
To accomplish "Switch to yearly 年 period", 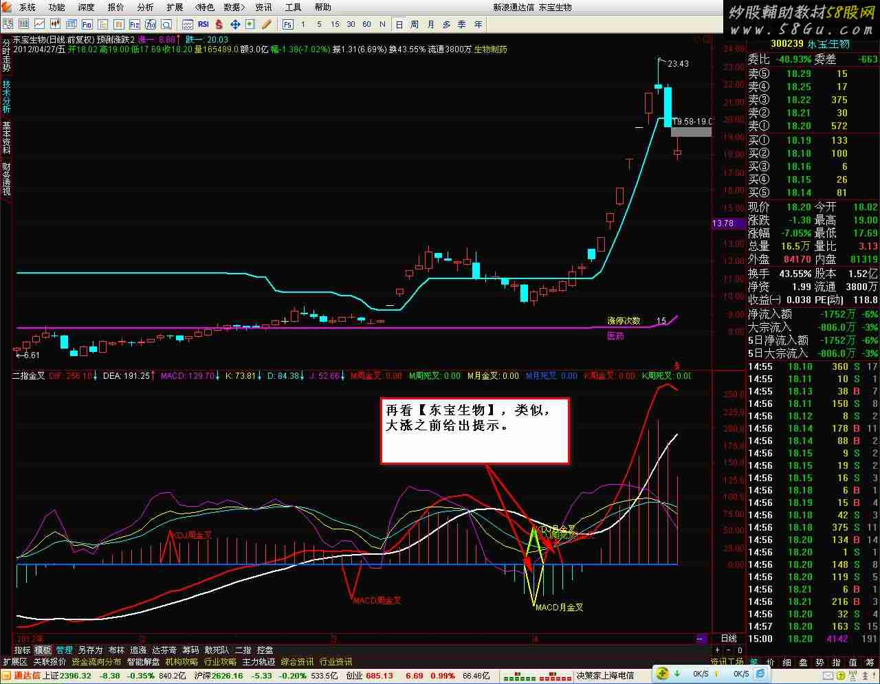I will pos(478,24).
